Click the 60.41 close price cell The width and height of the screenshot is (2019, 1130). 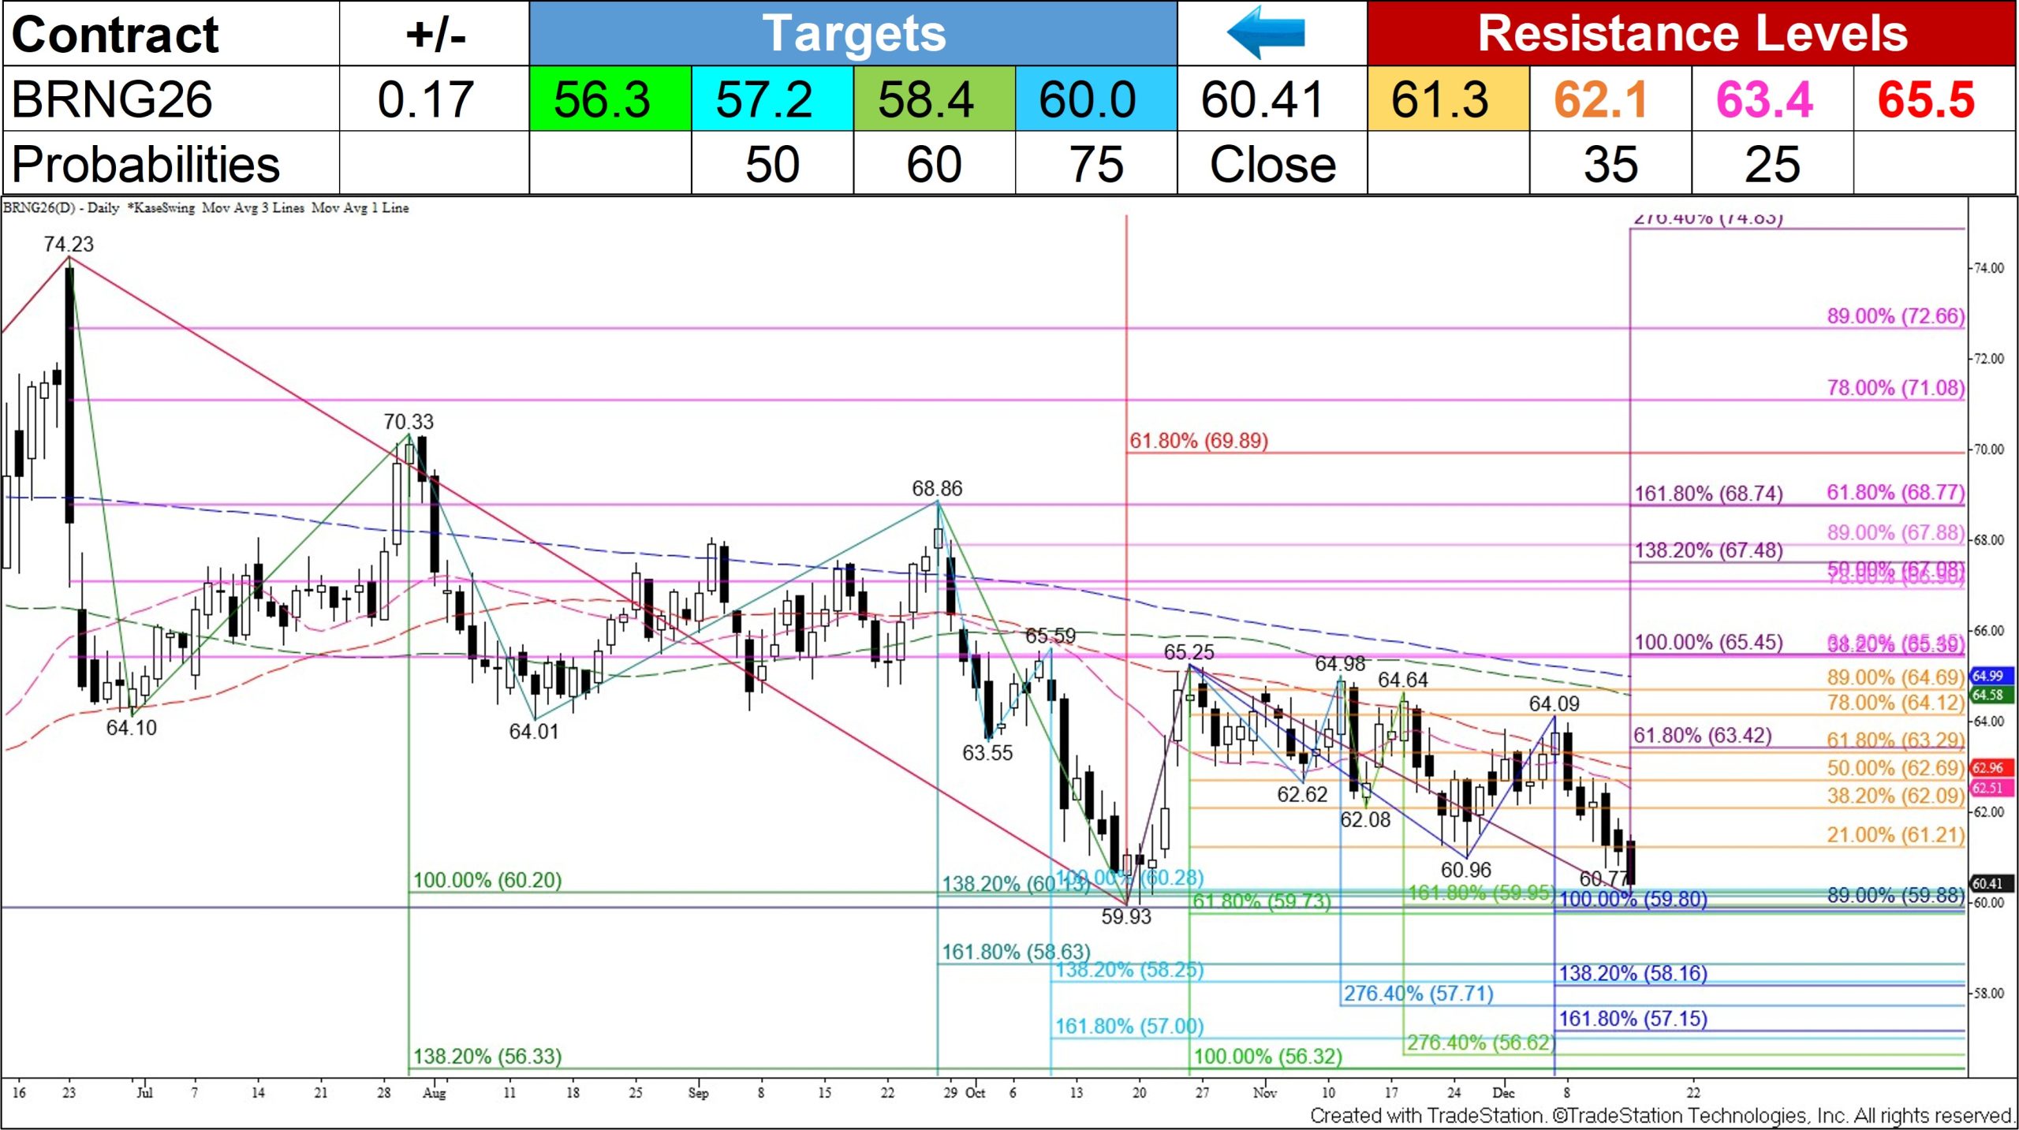(x=1262, y=99)
